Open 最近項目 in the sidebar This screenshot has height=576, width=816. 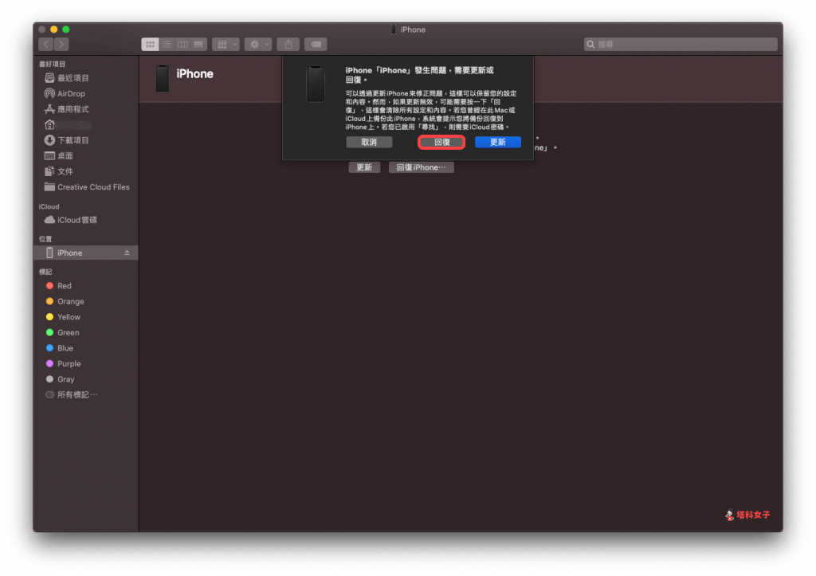point(86,78)
